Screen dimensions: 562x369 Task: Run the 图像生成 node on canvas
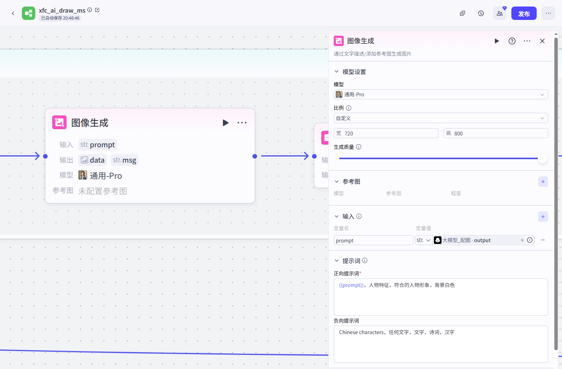click(226, 123)
